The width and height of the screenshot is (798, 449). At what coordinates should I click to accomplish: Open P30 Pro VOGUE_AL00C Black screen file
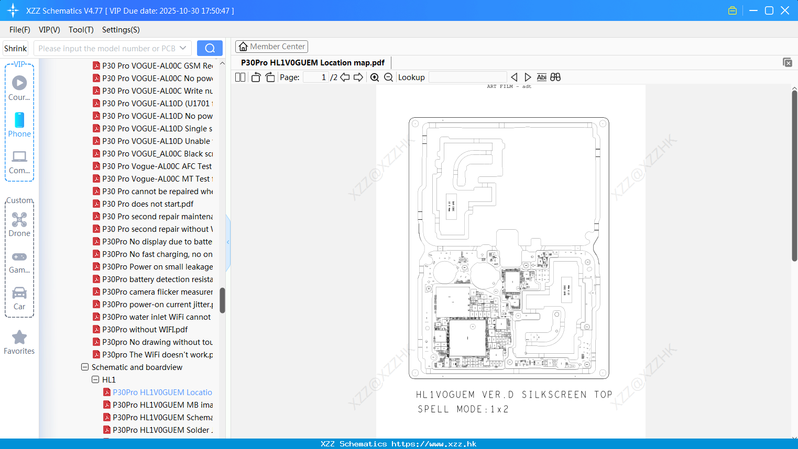(x=152, y=153)
